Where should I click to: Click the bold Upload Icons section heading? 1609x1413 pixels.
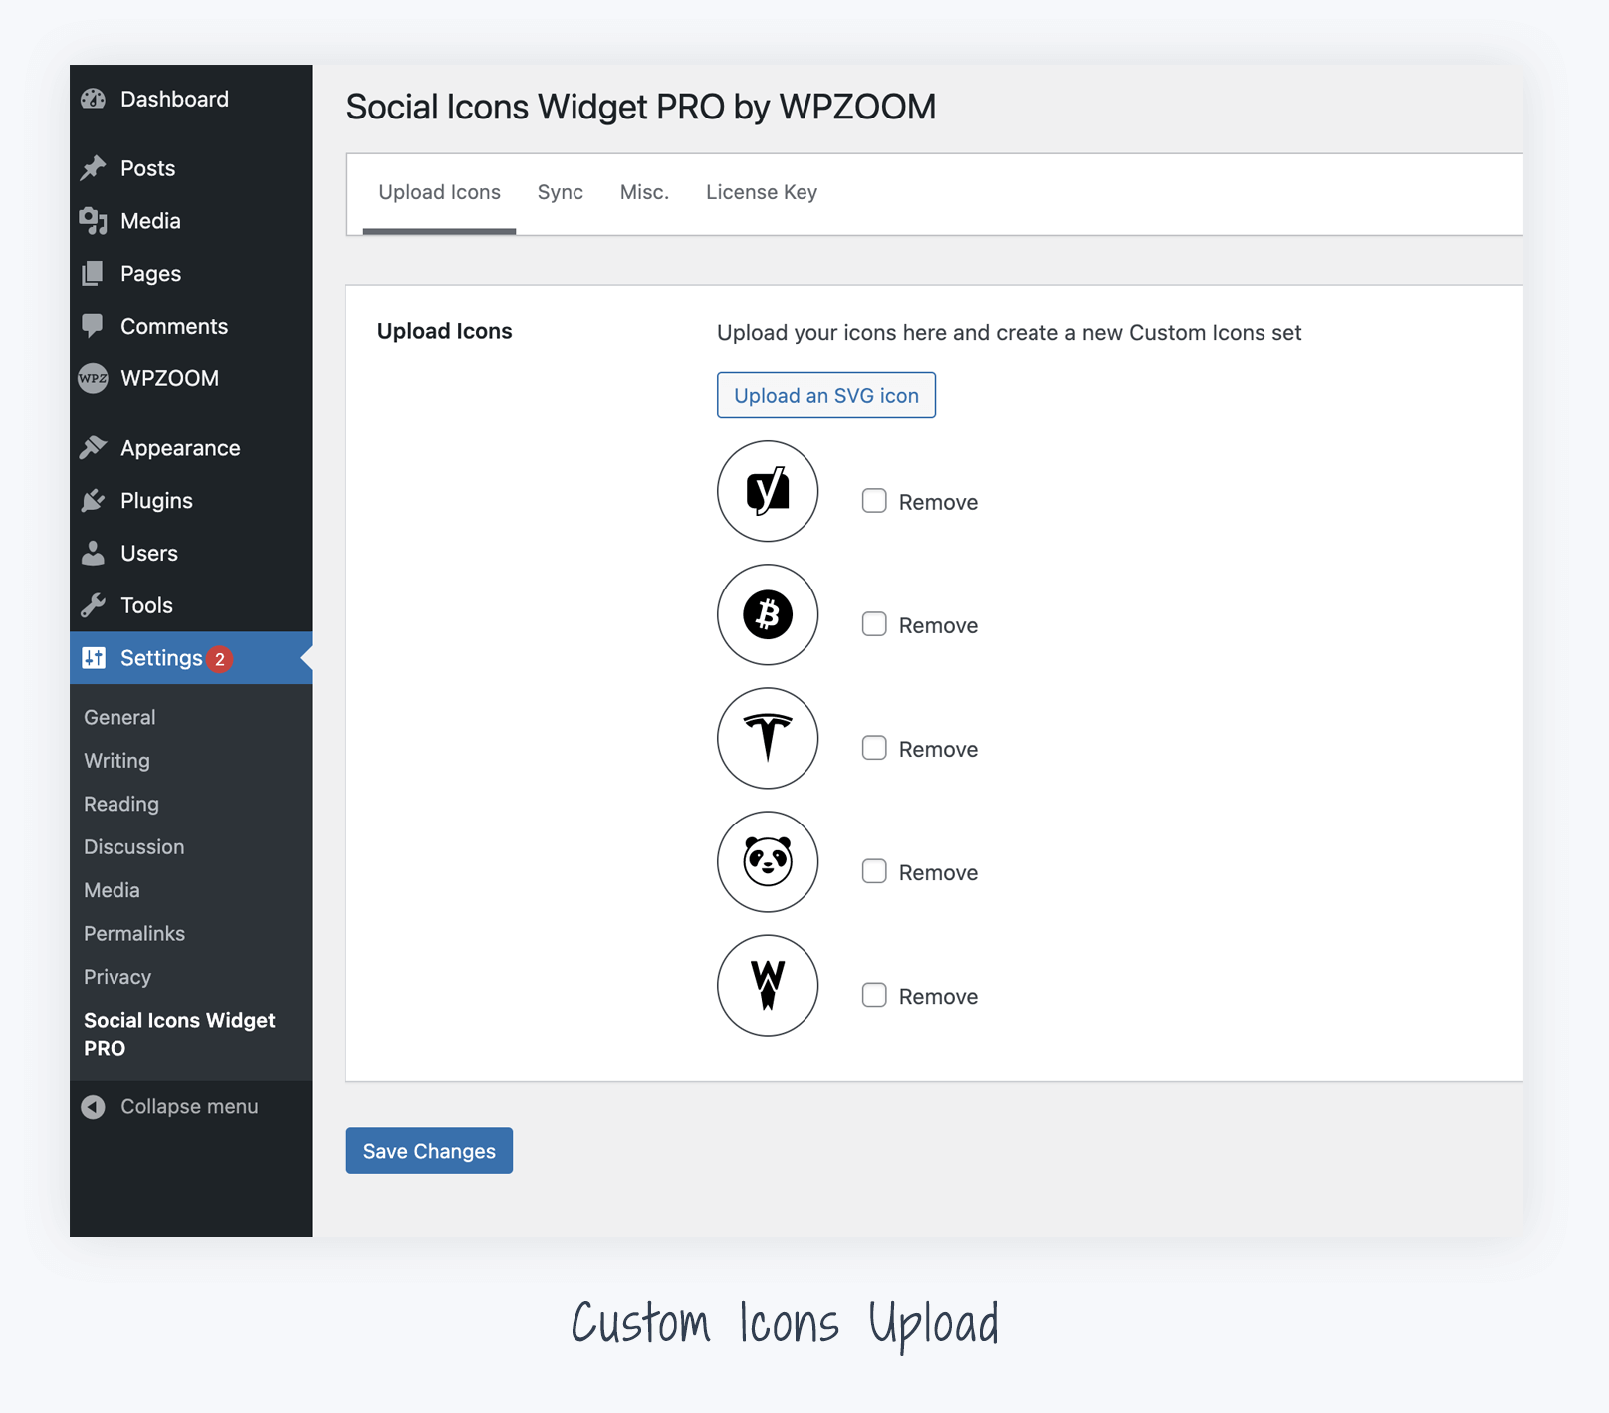(445, 331)
